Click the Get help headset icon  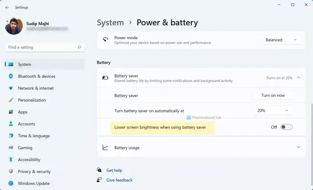(99, 170)
